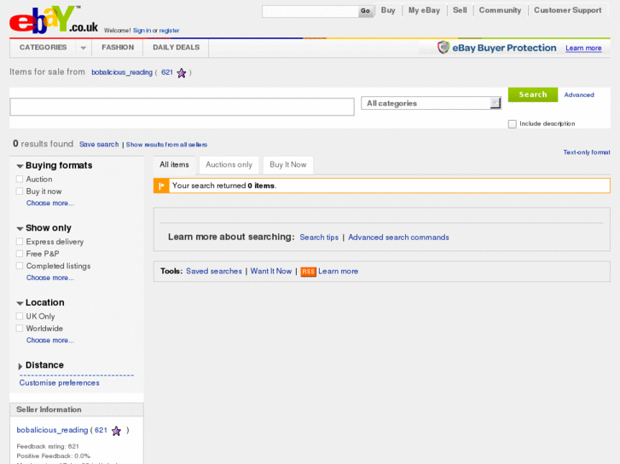Screen dimensions: 620x464
Task: Click the purple star beside the seller name at the top
Action: 182,73
